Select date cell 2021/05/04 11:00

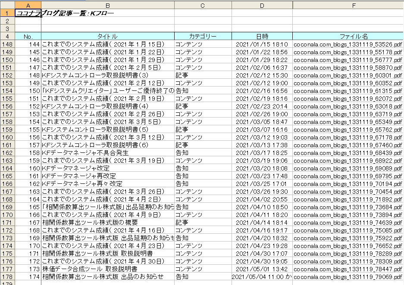click(x=262, y=277)
